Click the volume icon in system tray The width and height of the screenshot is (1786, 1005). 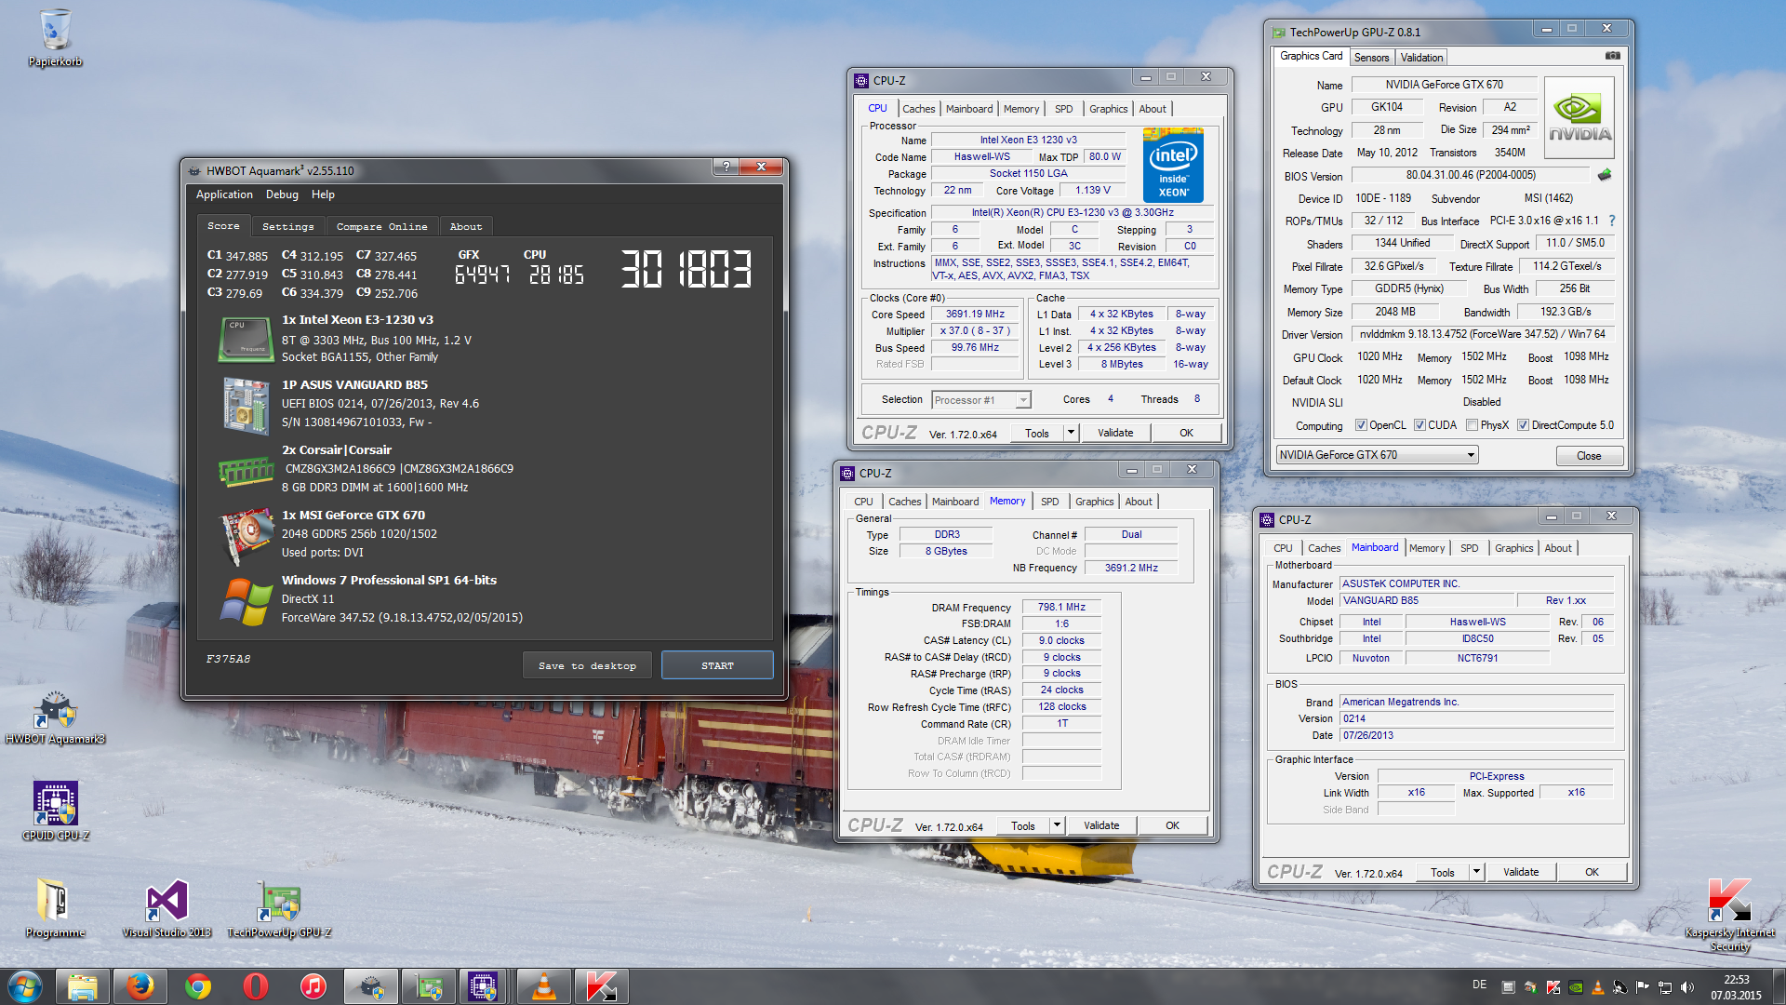(x=1687, y=987)
